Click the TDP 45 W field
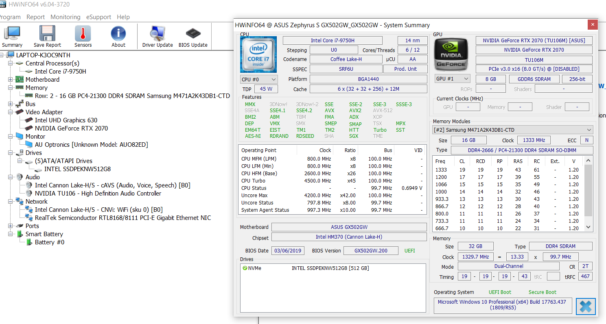Viewport: 606px width, 324px height. [266, 89]
